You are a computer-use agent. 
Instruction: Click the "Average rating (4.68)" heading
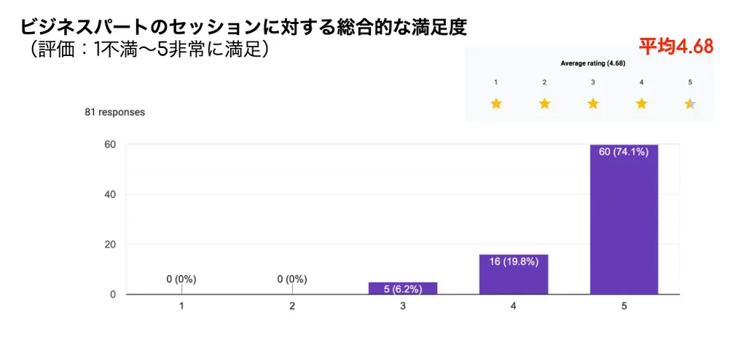[592, 63]
